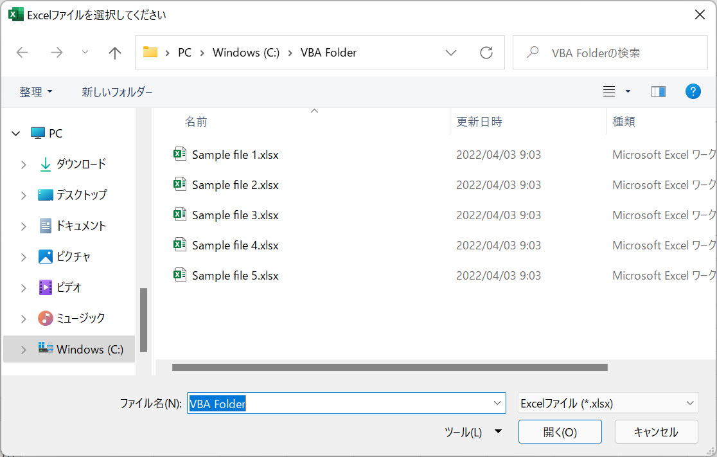Screen dimensions: 717x457
Task: Select Sample file 3.xlsx in the list
Action: pyautogui.click(x=235, y=215)
